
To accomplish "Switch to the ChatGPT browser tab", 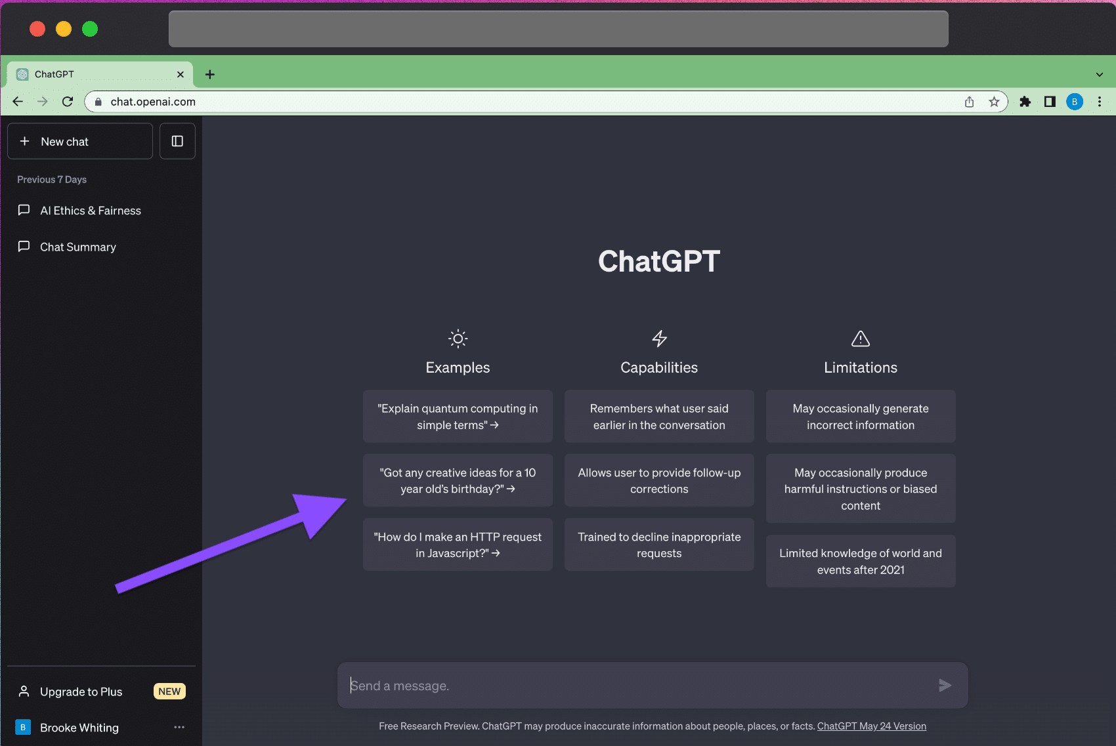I will point(98,74).
